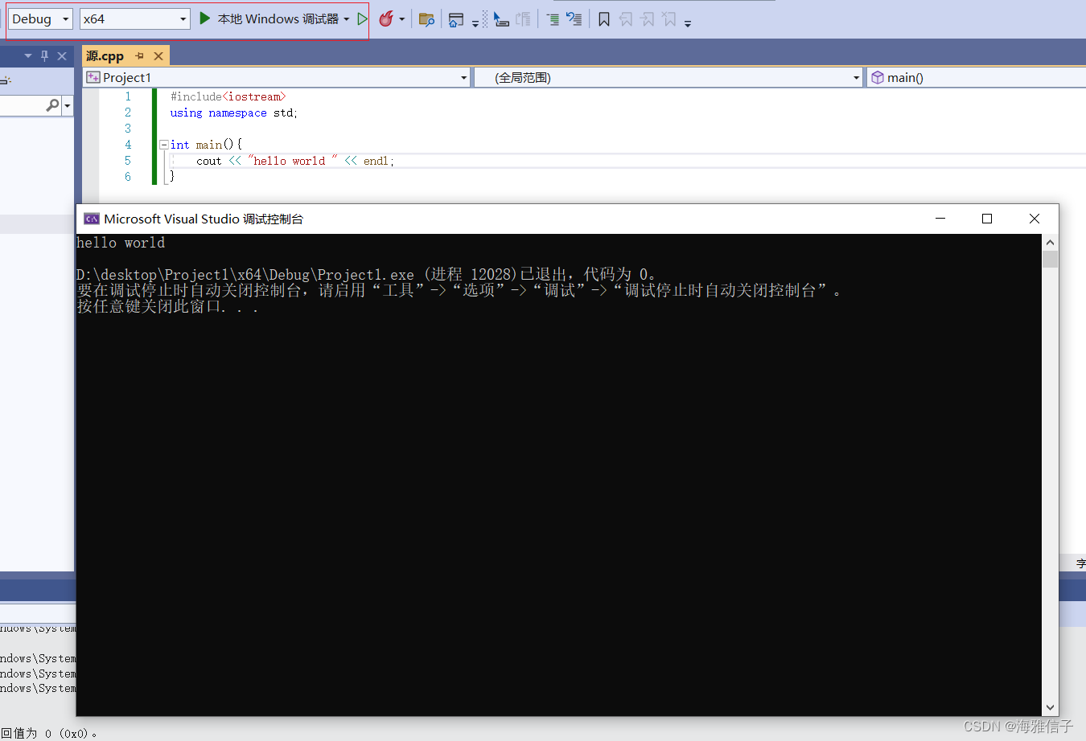Close the left side panel
This screenshot has height=741, width=1086.
[62, 56]
